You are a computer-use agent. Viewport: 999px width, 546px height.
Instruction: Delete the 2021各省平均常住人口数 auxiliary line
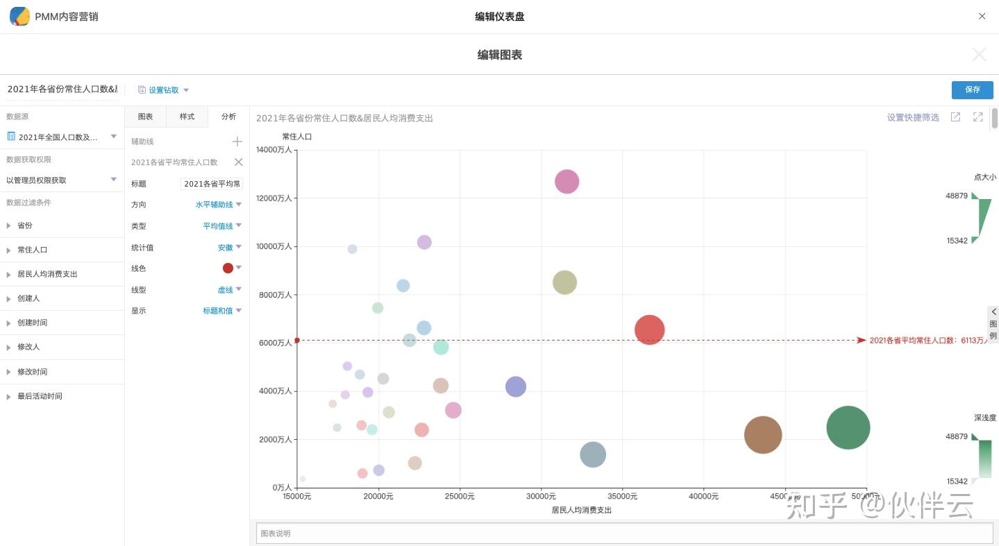pos(239,162)
